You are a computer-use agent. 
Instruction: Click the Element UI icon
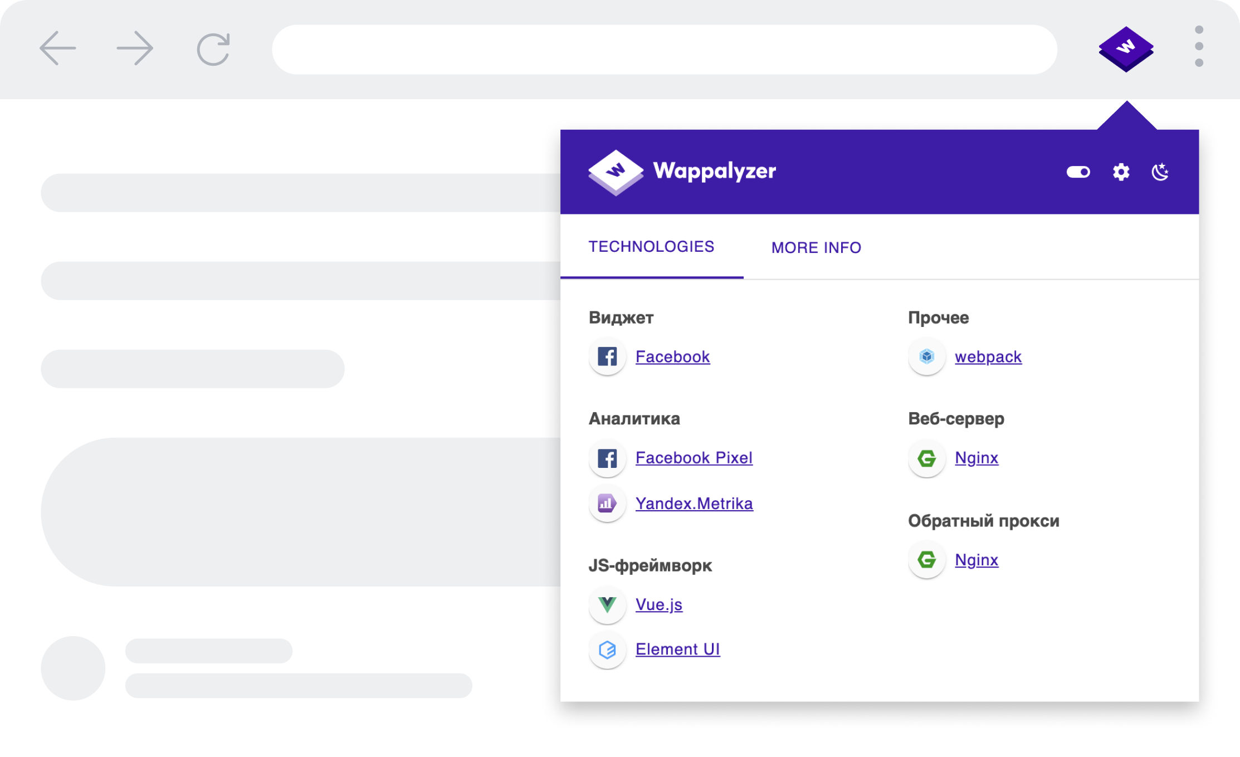coord(607,649)
